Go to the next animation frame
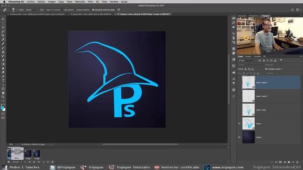303x170 pixels. point(39,162)
